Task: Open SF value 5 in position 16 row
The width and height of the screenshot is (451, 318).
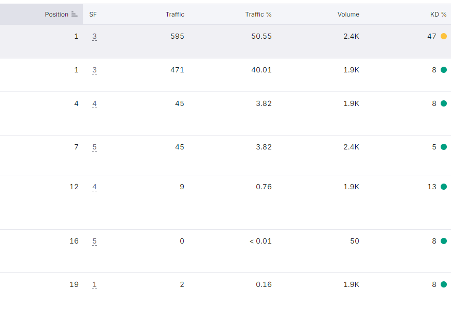Action: (94, 241)
